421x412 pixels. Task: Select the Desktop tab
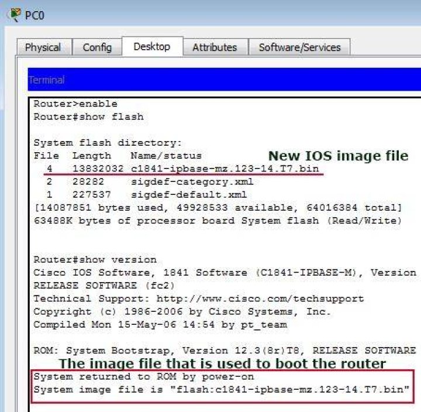(152, 46)
